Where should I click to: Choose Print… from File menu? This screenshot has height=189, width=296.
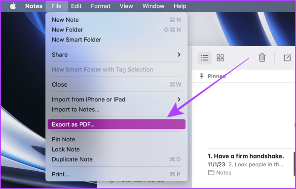click(116, 174)
